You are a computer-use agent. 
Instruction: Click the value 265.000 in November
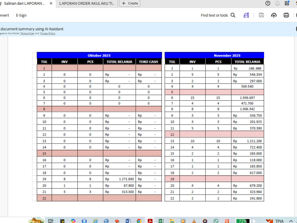[x=256, y=153]
